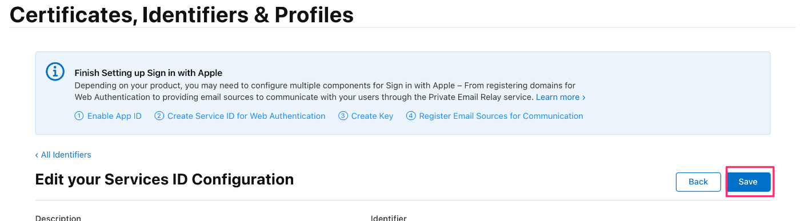Click the Certificates, Identifiers & Profiles heading
This screenshot has width=800, height=221.
click(x=182, y=15)
